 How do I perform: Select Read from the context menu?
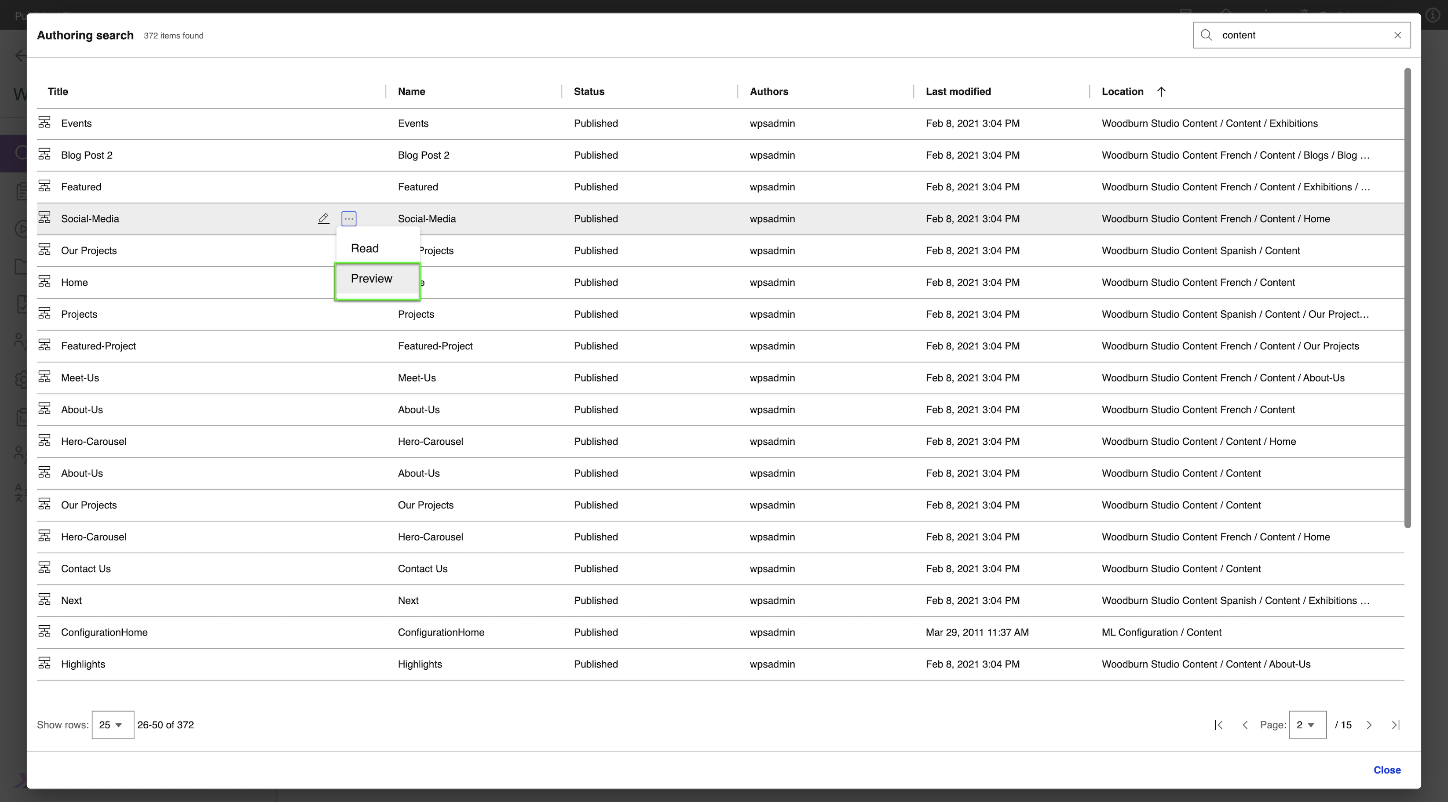point(365,249)
